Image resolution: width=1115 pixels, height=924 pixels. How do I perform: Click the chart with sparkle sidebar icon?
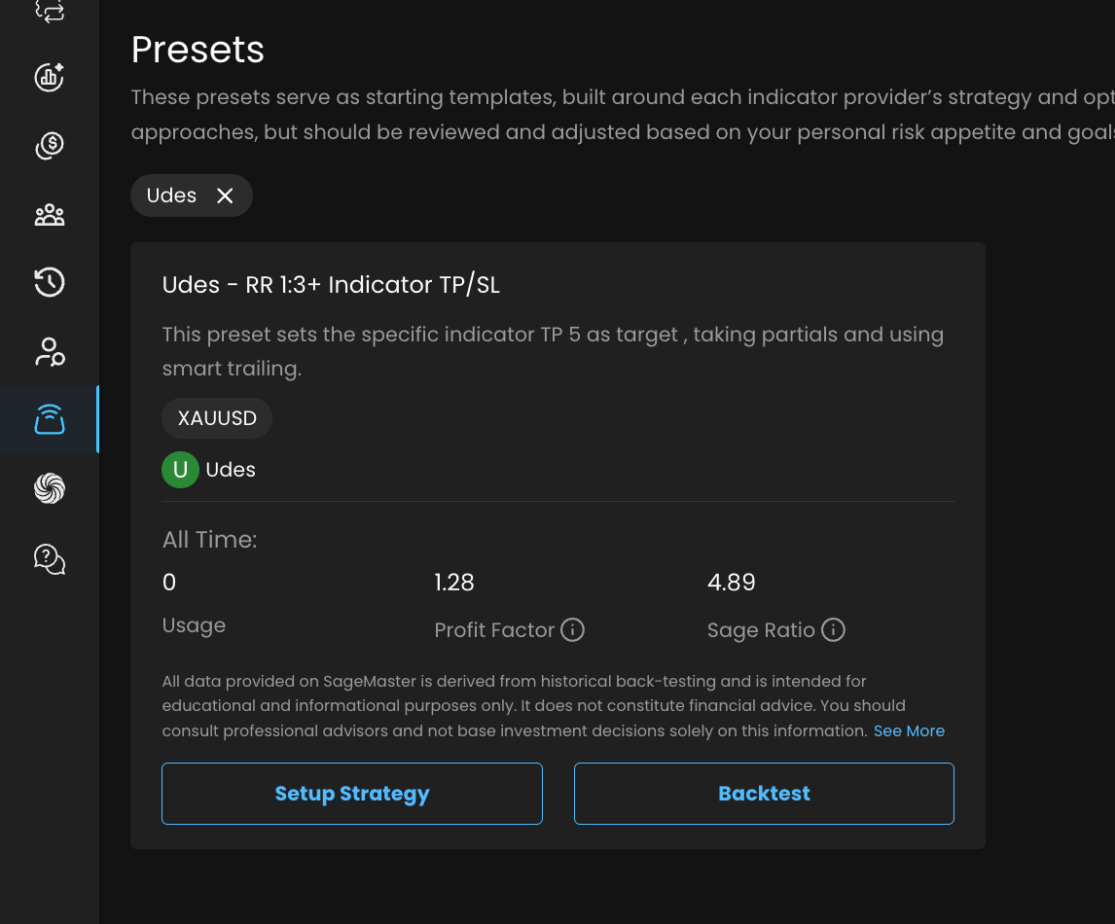[x=50, y=78]
